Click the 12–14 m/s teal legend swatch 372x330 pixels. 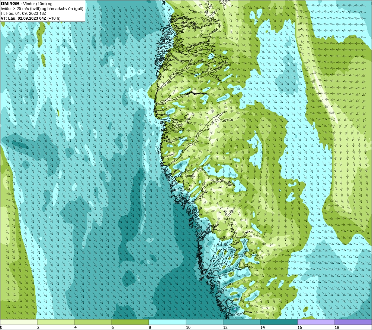(242, 322)
